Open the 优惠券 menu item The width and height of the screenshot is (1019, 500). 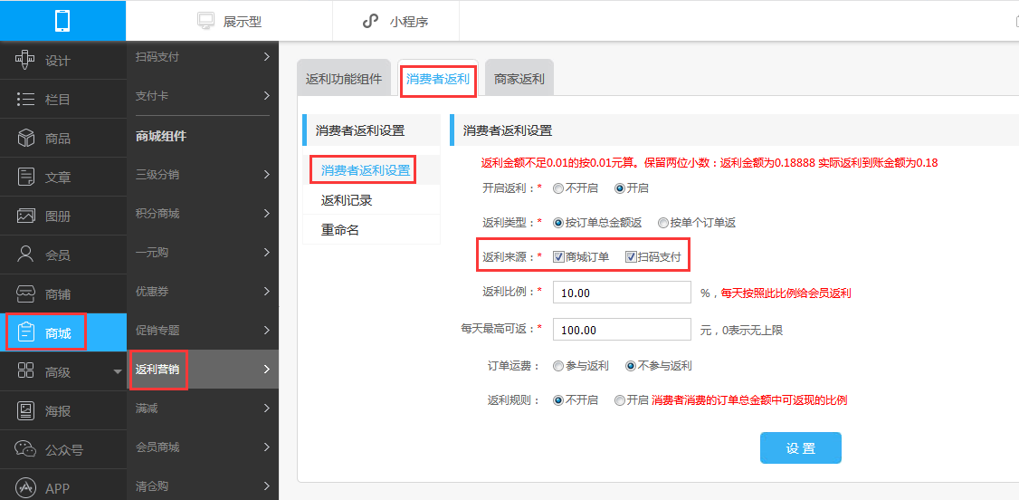coord(203,292)
